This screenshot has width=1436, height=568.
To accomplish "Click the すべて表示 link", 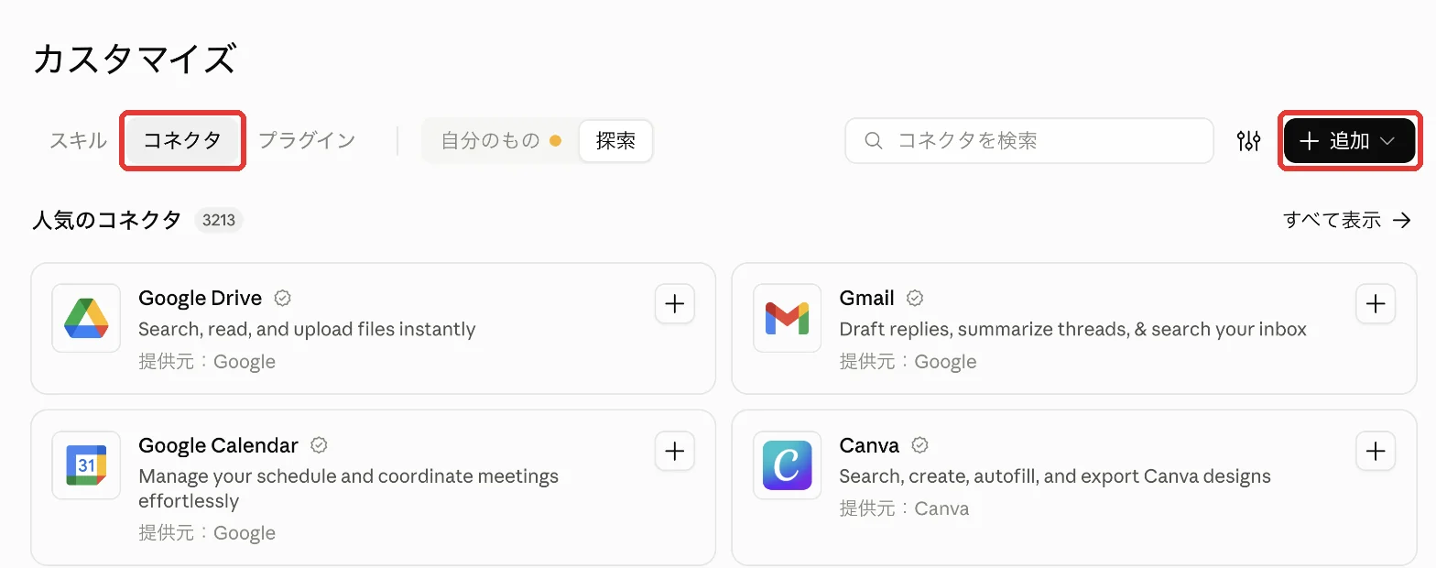I will 1347,220.
